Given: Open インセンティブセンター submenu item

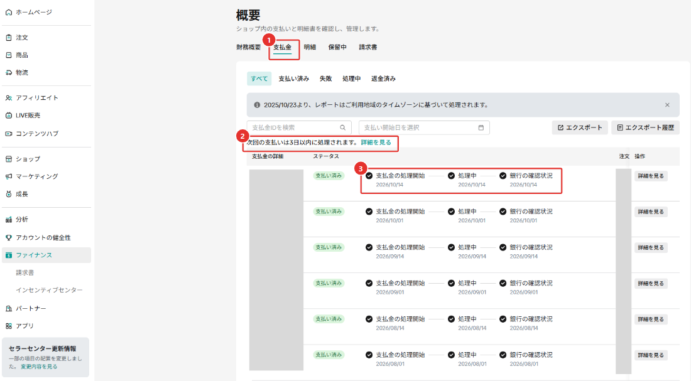Looking at the screenshot, I should point(50,290).
